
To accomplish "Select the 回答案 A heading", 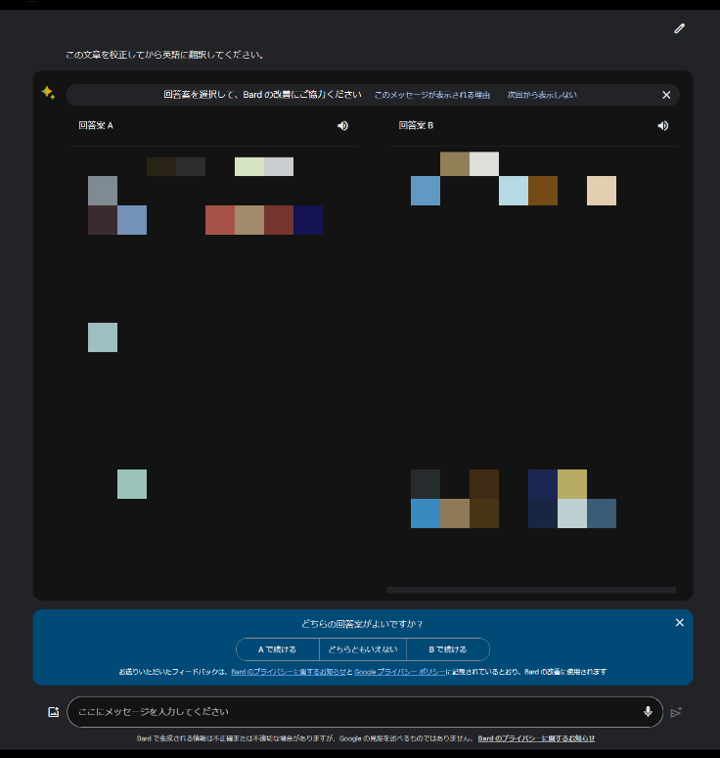I will pyautogui.click(x=96, y=125).
